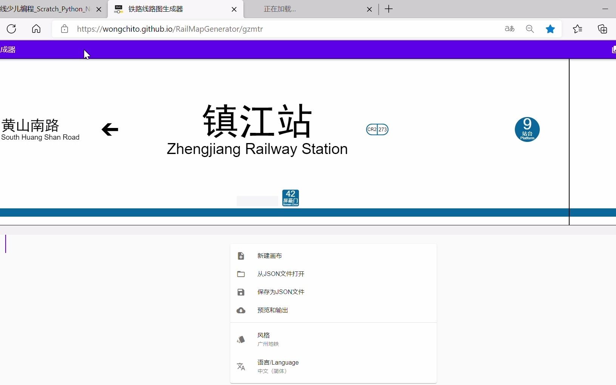The height and width of the screenshot is (385, 616).
Task: Select 保存为JSON文件 menu entry
Action: [333, 292]
